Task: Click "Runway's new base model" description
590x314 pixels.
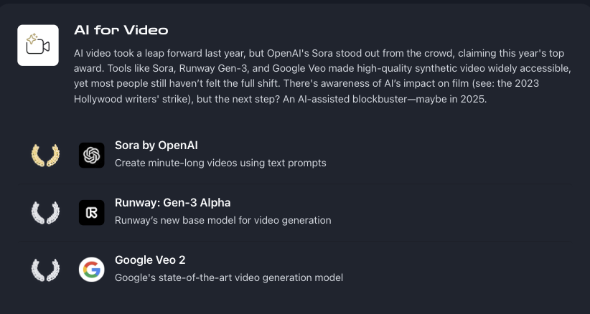Action: [223, 220]
